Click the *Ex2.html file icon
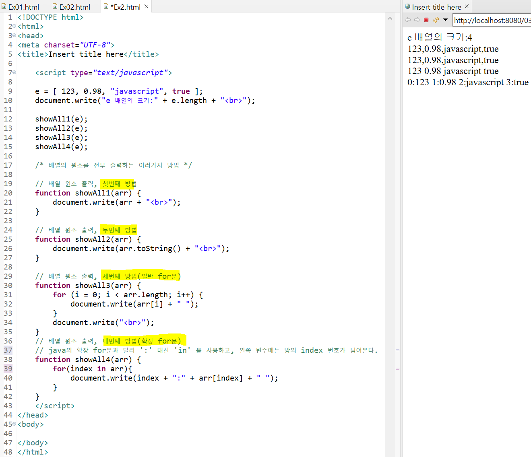The image size is (531, 457). point(106,6)
